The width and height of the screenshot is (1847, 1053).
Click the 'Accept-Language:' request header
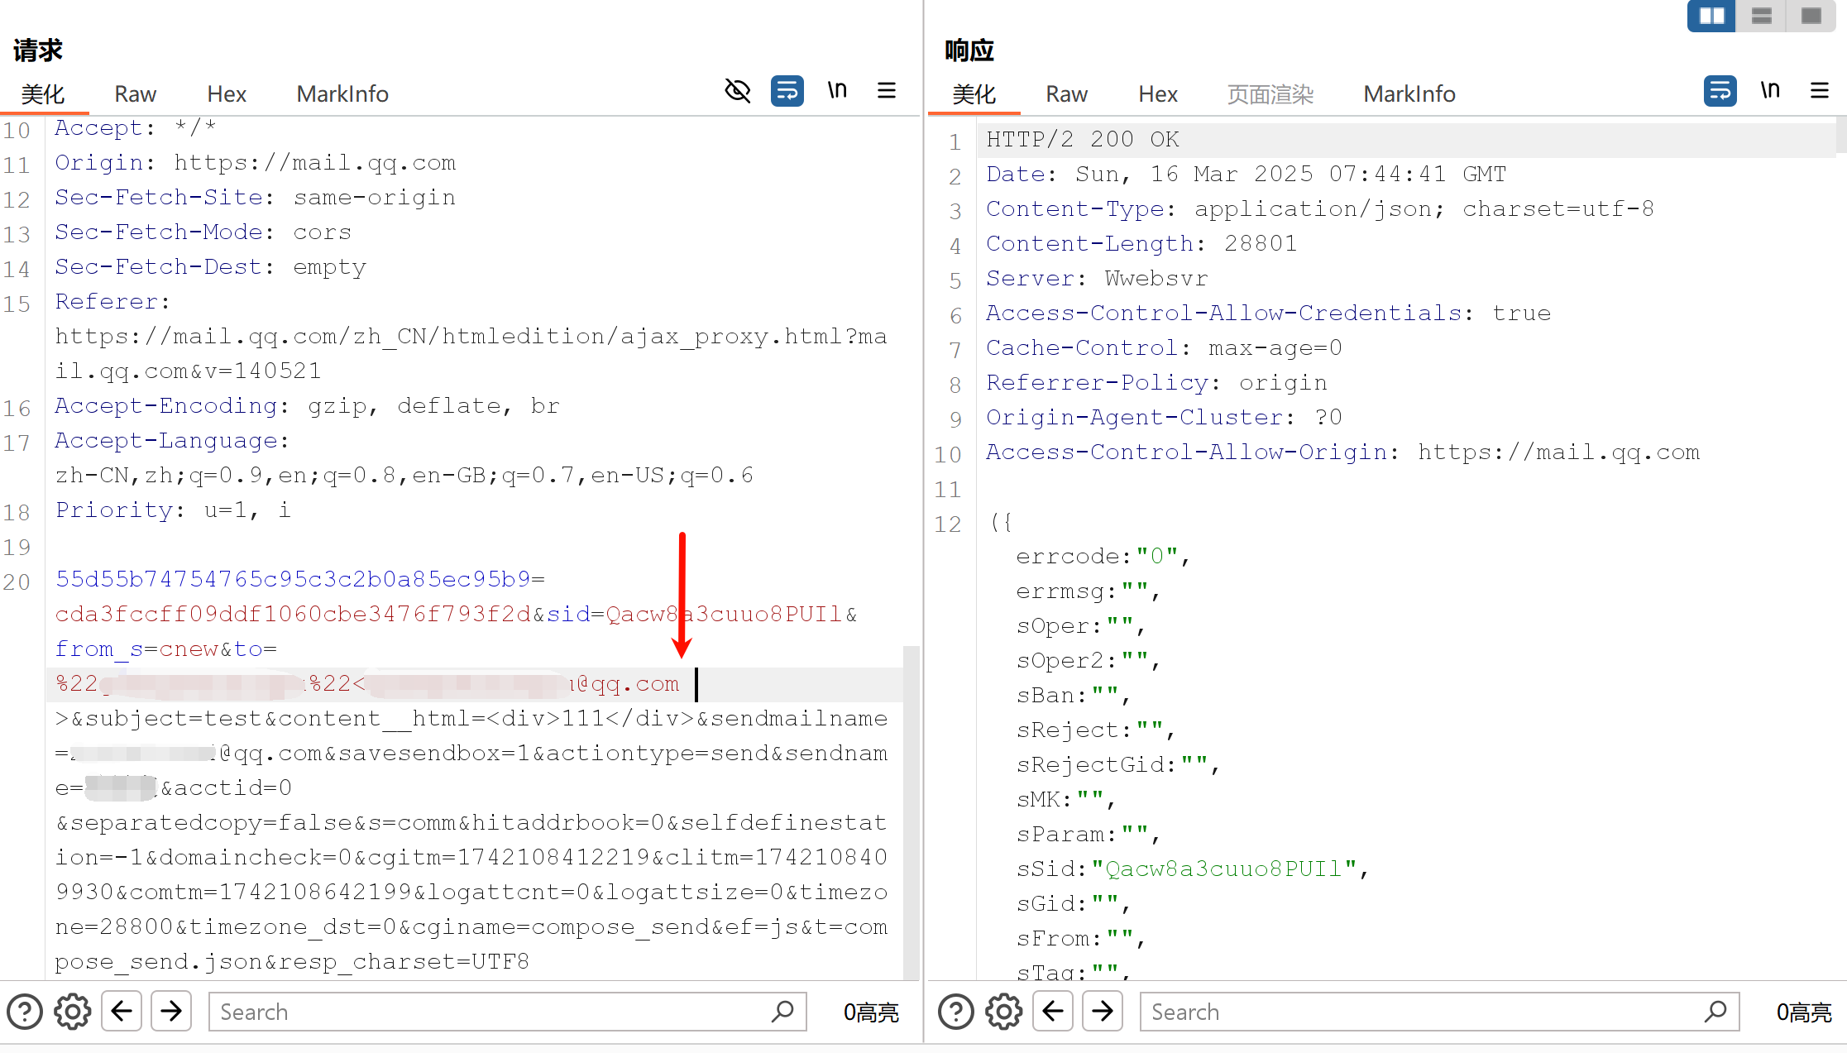pyautogui.click(x=172, y=441)
